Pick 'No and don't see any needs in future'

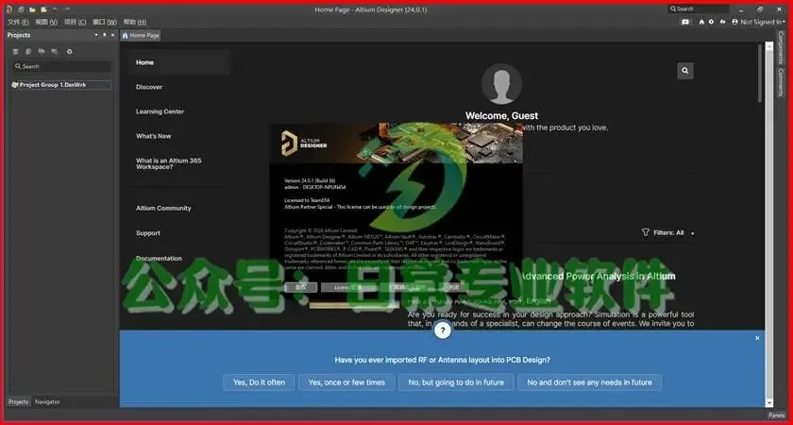[x=590, y=382]
